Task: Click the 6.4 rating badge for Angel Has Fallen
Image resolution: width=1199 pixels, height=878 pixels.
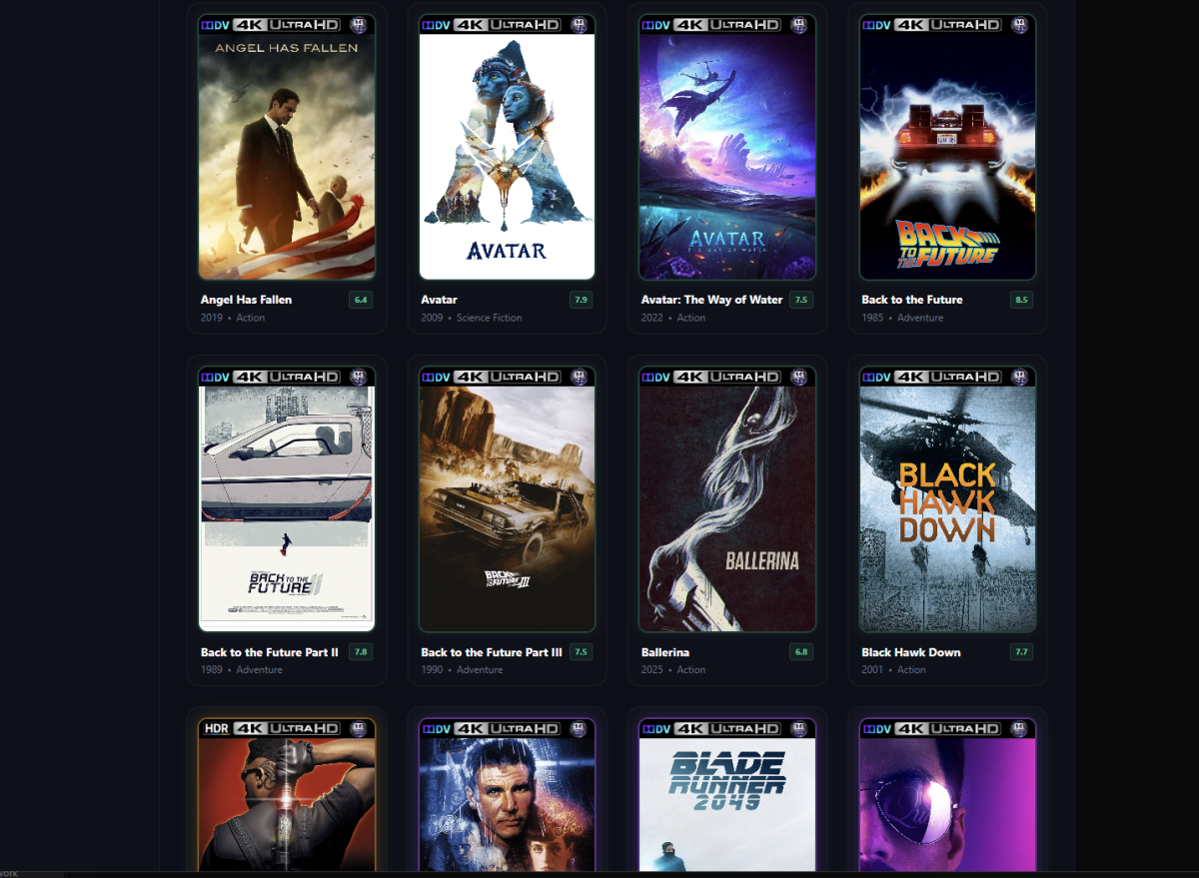Action: coord(361,300)
